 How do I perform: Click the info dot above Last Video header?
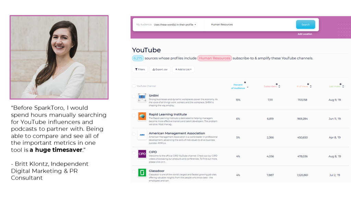point(340,84)
